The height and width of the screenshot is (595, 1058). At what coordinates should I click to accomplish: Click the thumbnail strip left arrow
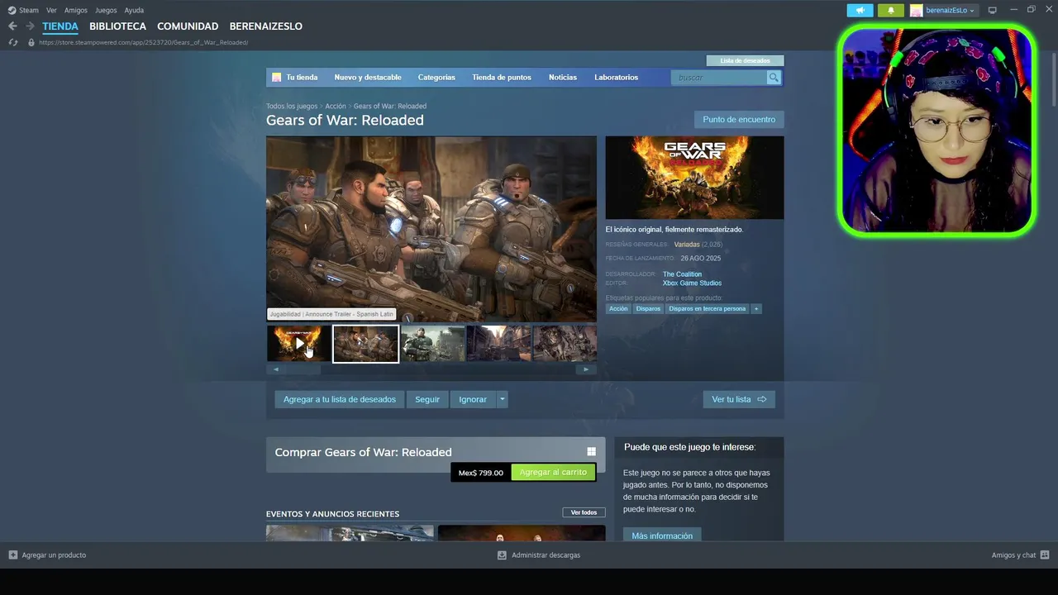click(x=276, y=369)
